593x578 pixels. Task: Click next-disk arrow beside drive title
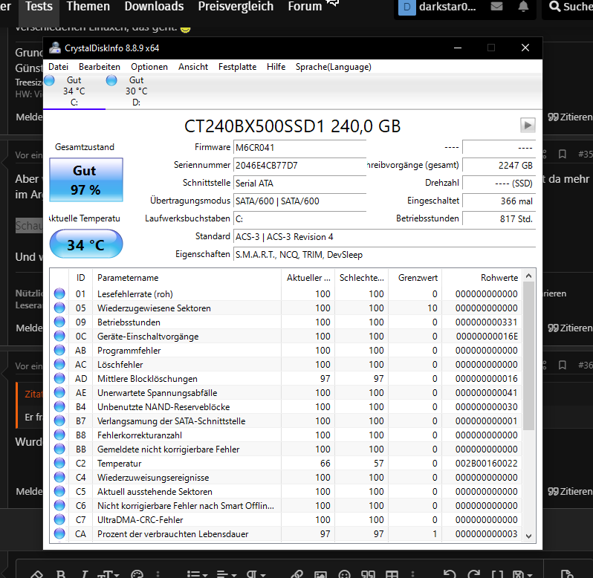click(528, 125)
